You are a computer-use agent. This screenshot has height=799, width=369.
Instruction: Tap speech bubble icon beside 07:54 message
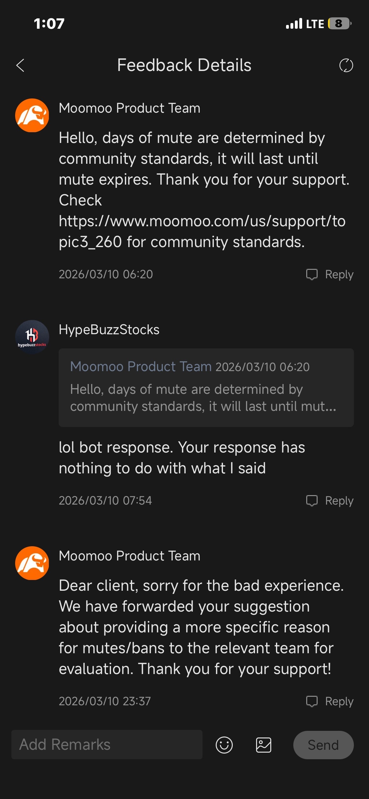coord(312,500)
